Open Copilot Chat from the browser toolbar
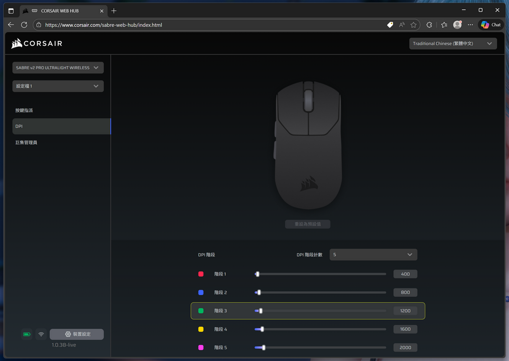Screen dimensions: 509x361 pyautogui.click(x=491, y=24)
